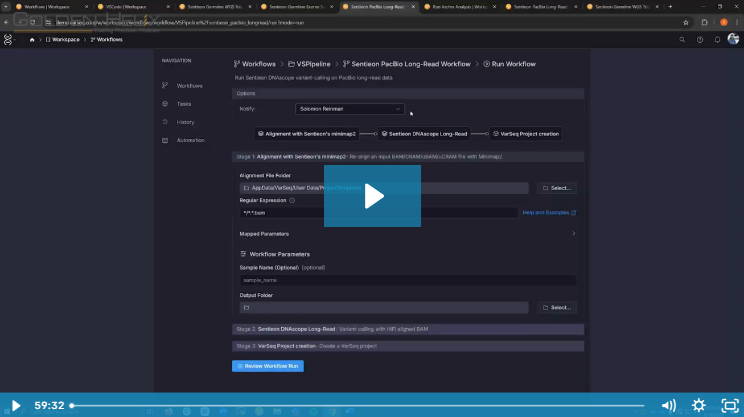
Task: Select VarSeq Project creation stage node
Action: pyautogui.click(x=526, y=134)
